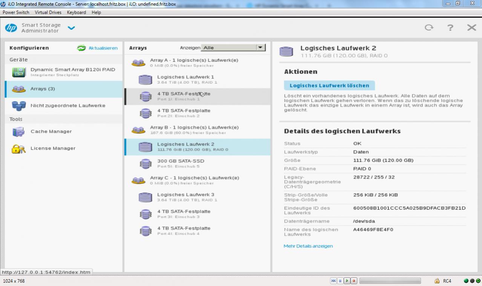
Task: Select 300 GB SATA-SSD Port 5I
Action: [197, 164]
